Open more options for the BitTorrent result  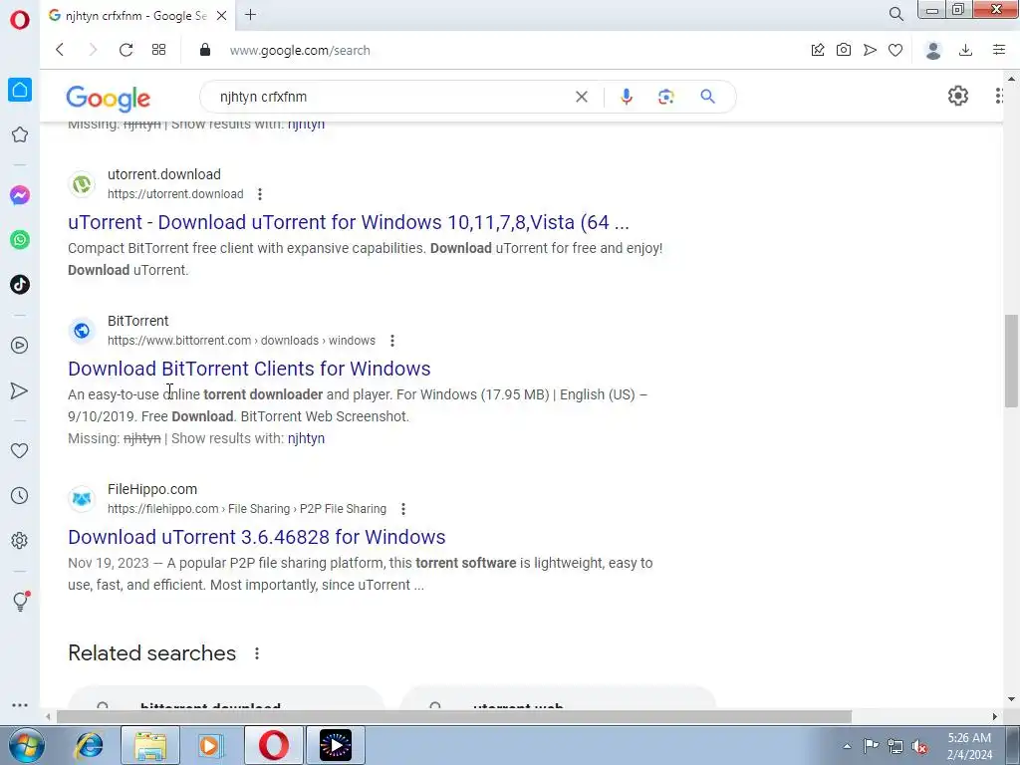click(392, 341)
